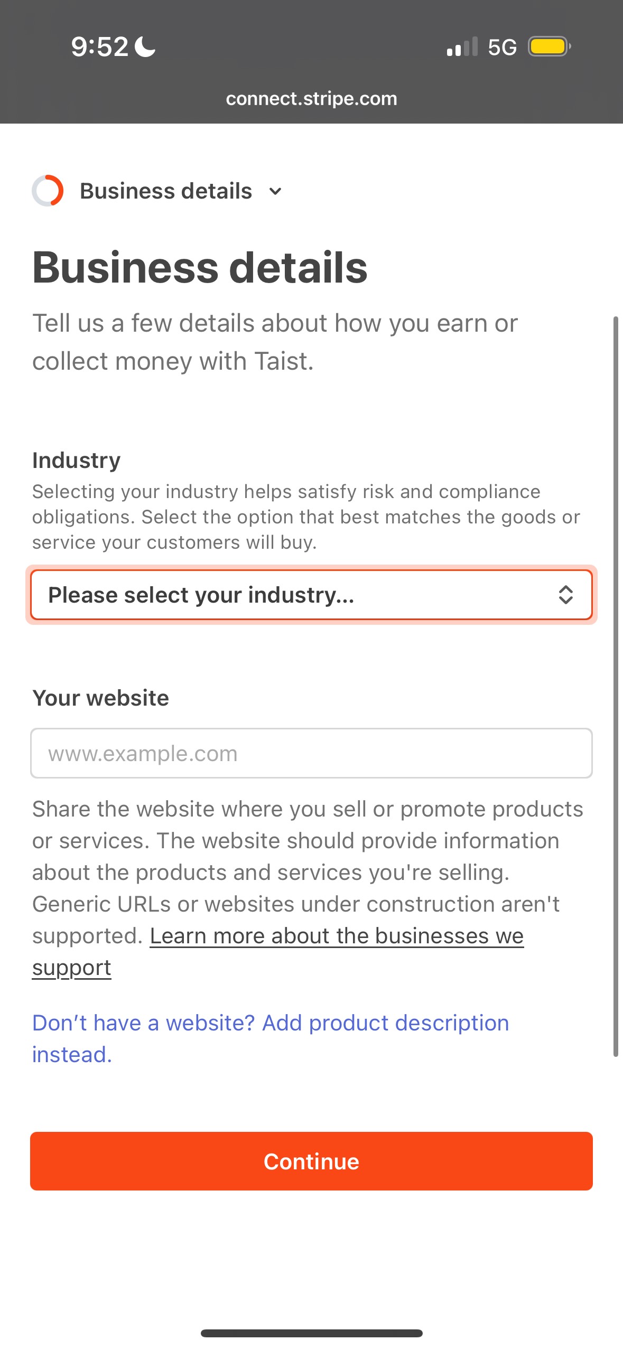Tap the yellow battery icon
This screenshot has height=1350, width=623.
(x=548, y=46)
